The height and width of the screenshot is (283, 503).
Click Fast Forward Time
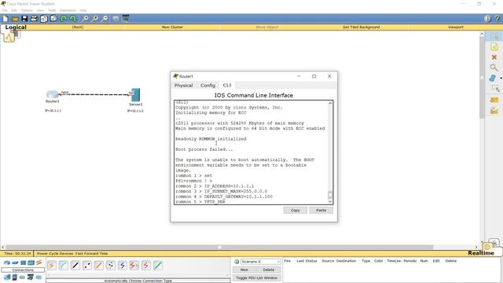pyautogui.click(x=91, y=253)
